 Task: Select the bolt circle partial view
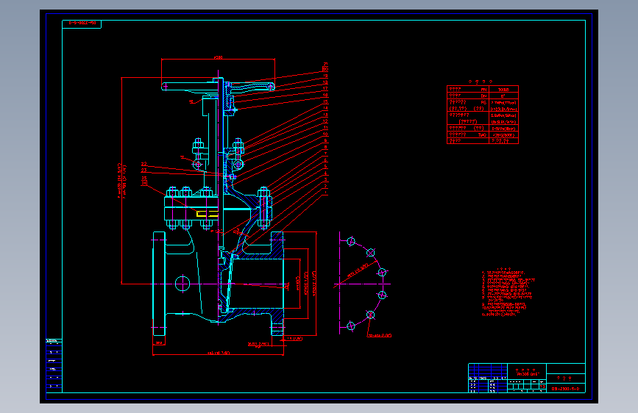click(x=363, y=284)
